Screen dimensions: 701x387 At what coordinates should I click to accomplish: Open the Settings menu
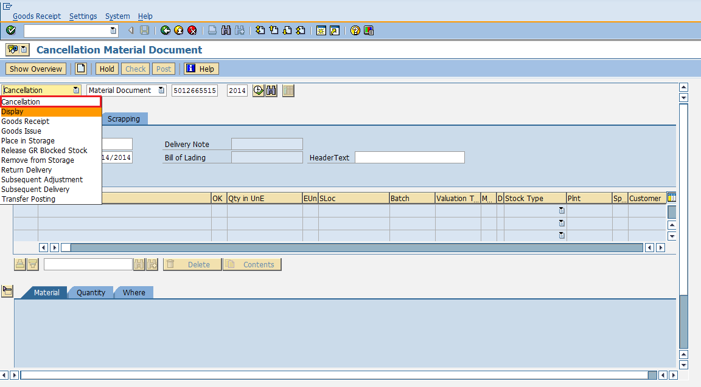[x=83, y=16]
